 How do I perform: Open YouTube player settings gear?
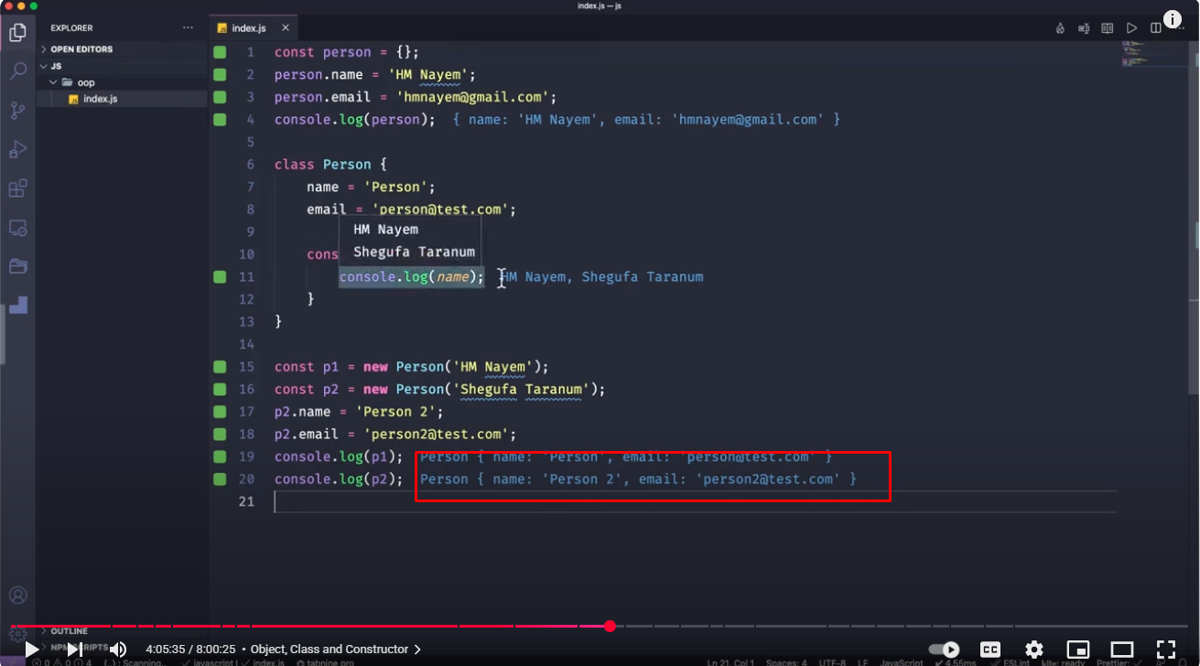point(1034,649)
